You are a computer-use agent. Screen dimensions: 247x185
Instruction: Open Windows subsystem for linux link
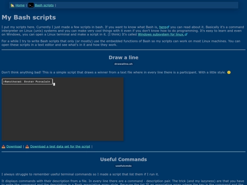pos(161,34)
